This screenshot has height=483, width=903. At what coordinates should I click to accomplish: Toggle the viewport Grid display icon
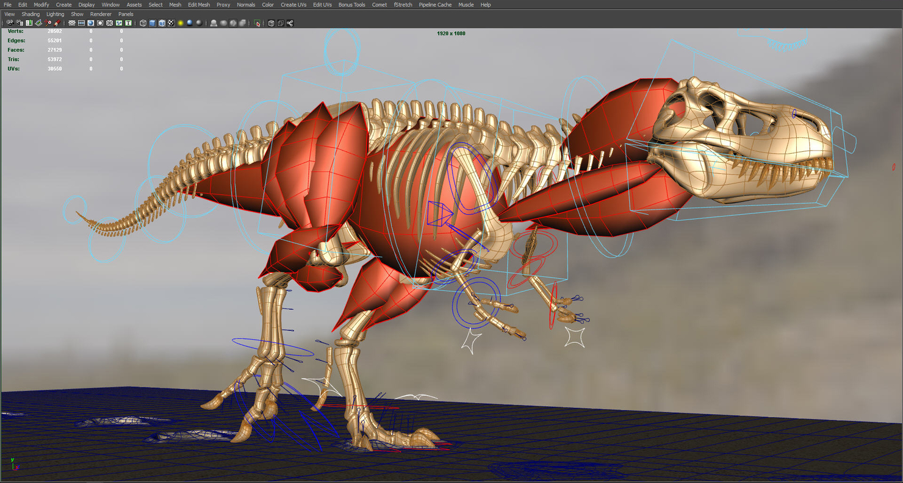[72, 23]
